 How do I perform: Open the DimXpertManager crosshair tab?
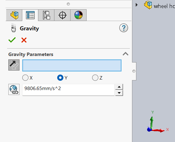(x=62, y=15)
